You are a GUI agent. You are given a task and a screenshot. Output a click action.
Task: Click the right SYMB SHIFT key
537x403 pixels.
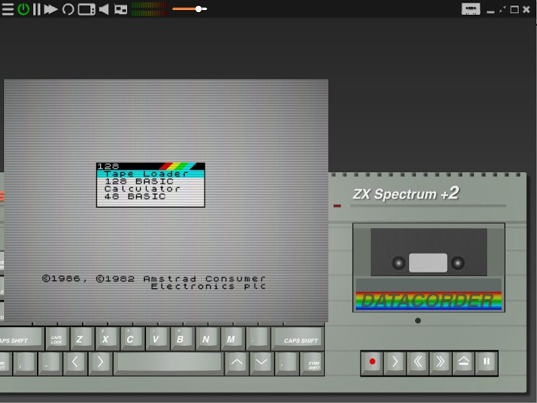312,363
